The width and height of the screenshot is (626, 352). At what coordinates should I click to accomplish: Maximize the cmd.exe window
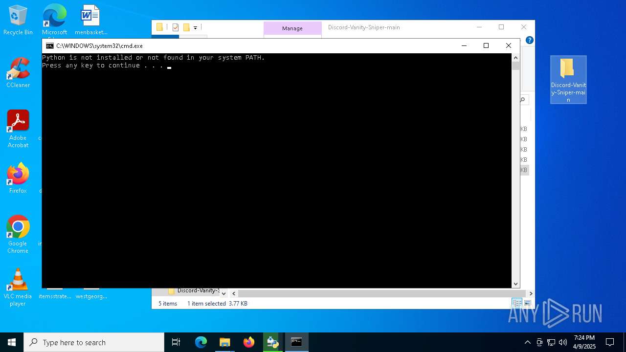coord(486,45)
